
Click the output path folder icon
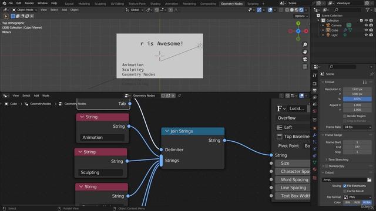tap(370, 180)
